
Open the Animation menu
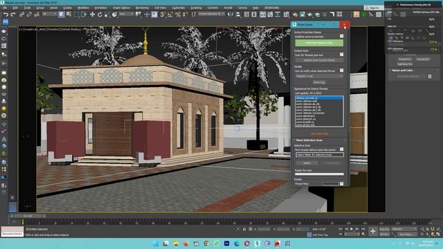100,8
